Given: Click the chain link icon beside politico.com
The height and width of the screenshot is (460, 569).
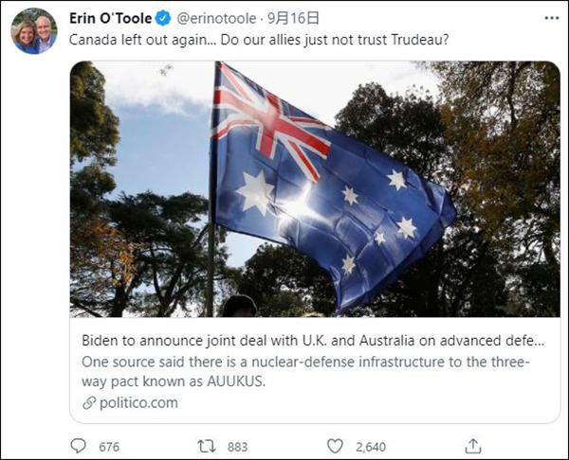Looking at the screenshot, I should pyautogui.click(x=89, y=402).
